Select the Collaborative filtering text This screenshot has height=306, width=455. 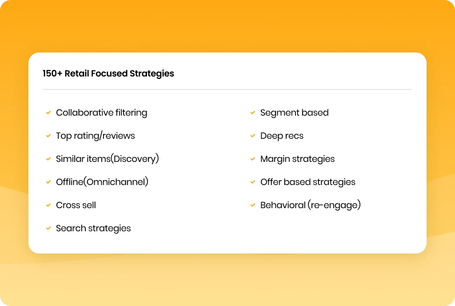(x=102, y=113)
